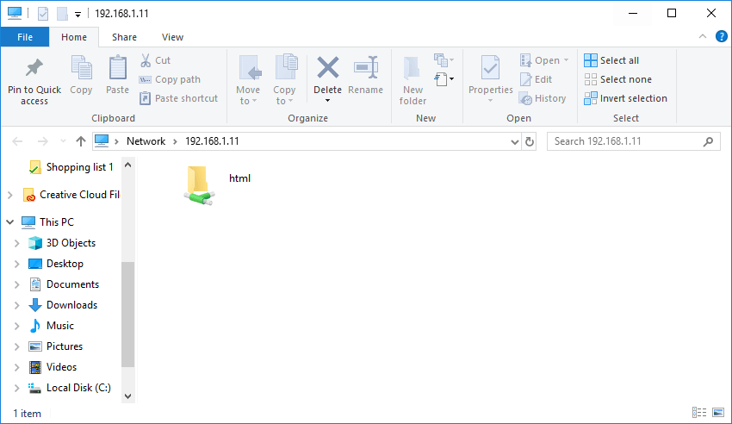Click navigation pane scroll down arrow
The width and height of the screenshot is (732, 424).
pos(127,396)
